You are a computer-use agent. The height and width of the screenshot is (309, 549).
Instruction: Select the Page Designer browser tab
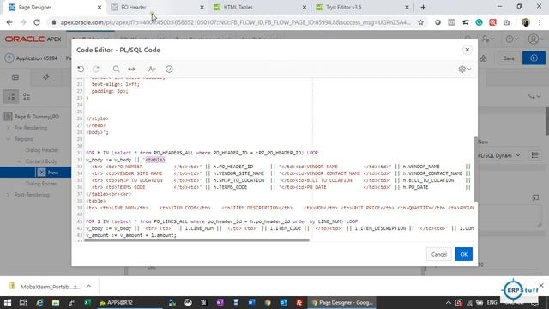[x=55, y=7]
